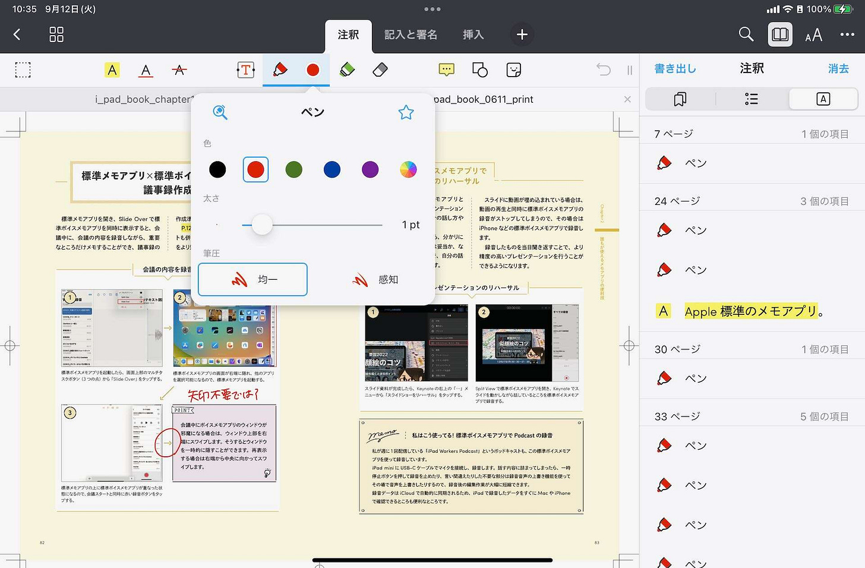Select the purple pen color swatch
The image size is (865, 568).
[x=370, y=169]
